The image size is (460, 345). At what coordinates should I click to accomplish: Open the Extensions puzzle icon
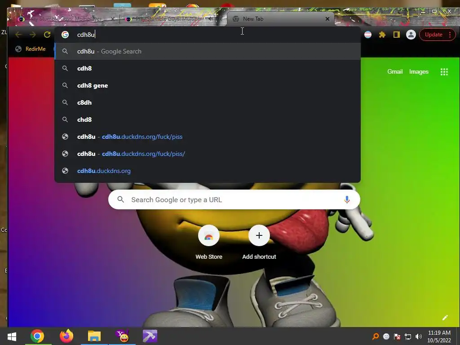382,35
